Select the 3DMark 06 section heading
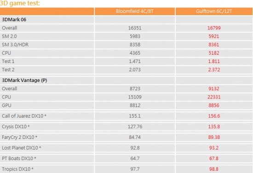The image size is (253, 173). pos(14,20)
